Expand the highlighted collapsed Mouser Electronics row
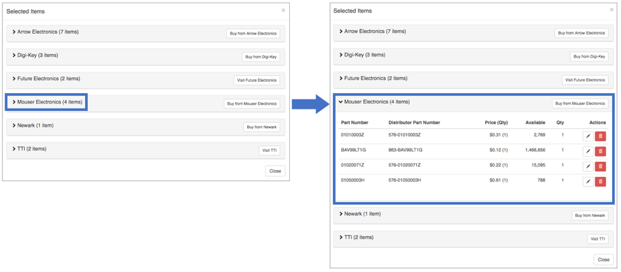 tap(47, 102)
